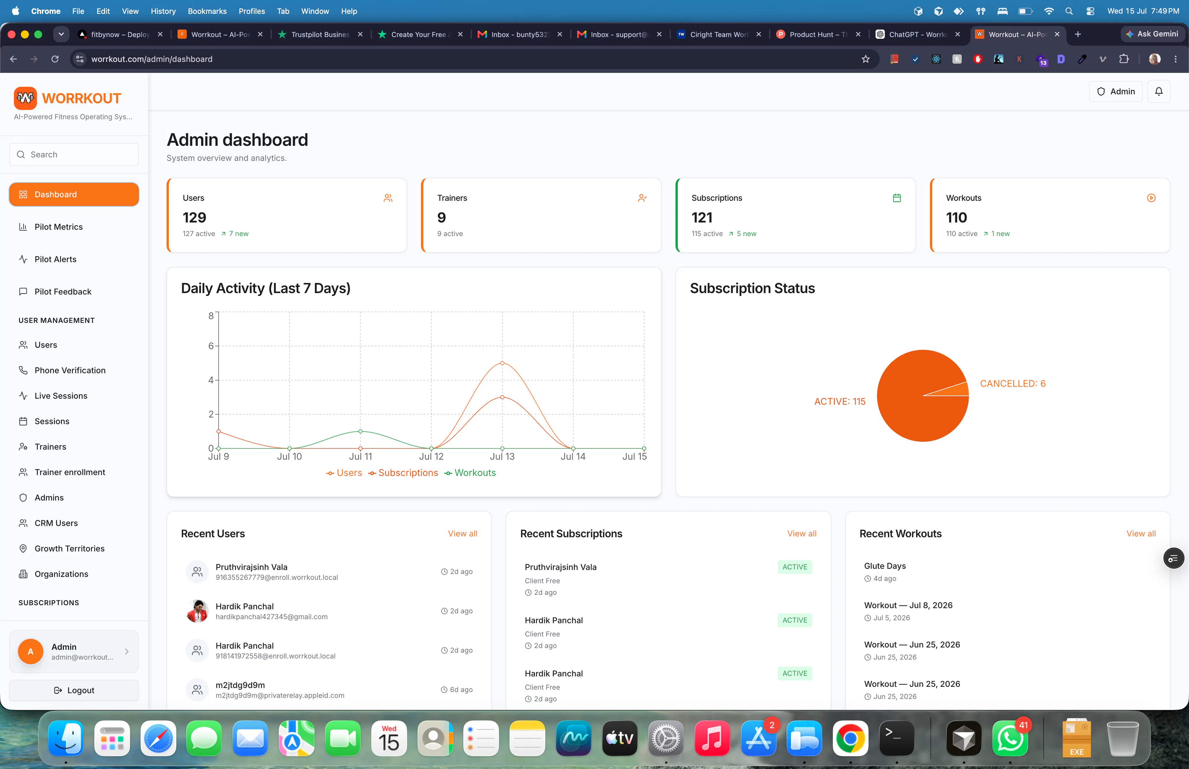Viewport: 1189px width, 769px height.
Task: Open the Bookmarks menu in menu bar
Action: point(207,11)
